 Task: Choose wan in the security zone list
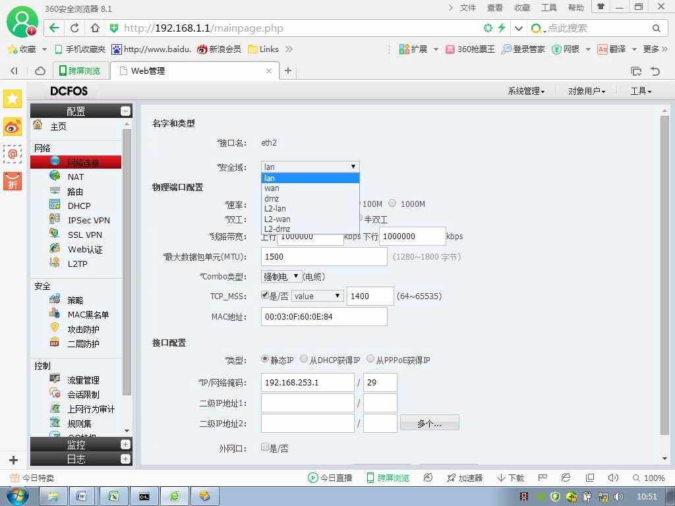tap(310, 188)
